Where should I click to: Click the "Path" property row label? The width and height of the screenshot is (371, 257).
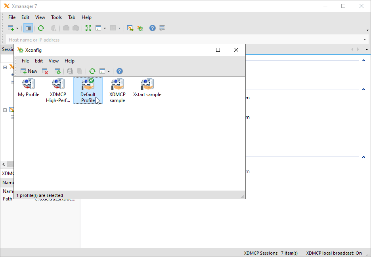(8, 199)
